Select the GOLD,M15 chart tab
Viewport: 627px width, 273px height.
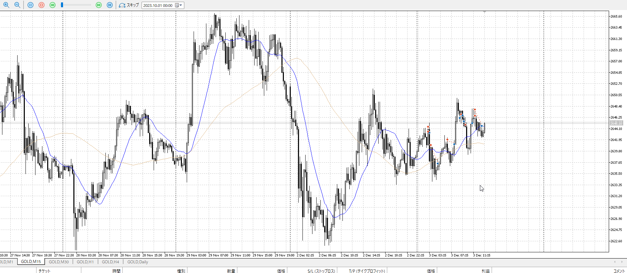pos(31,262)
